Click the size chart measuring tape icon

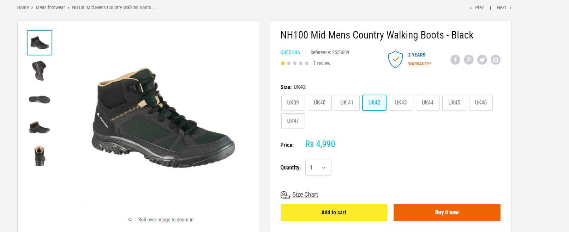coord(285,195)
